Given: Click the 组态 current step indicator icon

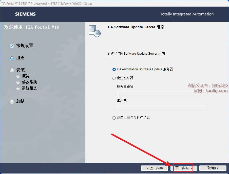Looking at the screenshot, I should (x=12, y=58).
